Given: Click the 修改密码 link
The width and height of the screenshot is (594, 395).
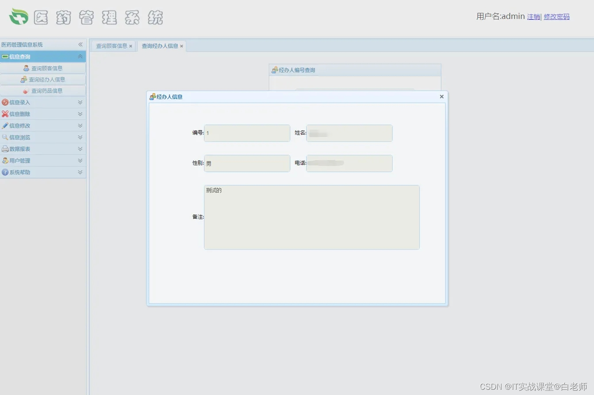Looking at the screenshot, I should click(556, 17).
